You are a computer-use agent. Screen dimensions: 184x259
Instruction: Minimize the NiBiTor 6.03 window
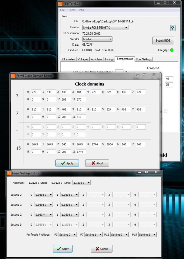point(158,3)
